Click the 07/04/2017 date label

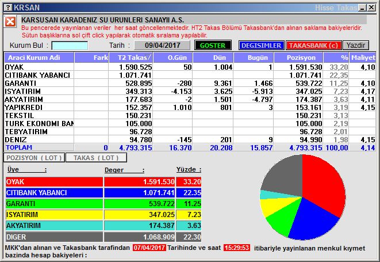pos(149,248)
